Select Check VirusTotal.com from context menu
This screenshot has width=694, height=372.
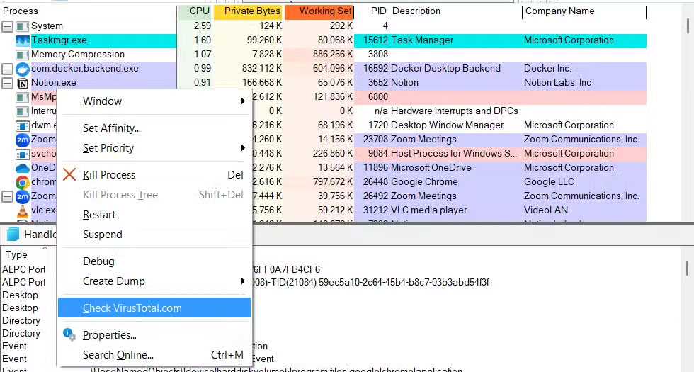[x=132, y=308]
